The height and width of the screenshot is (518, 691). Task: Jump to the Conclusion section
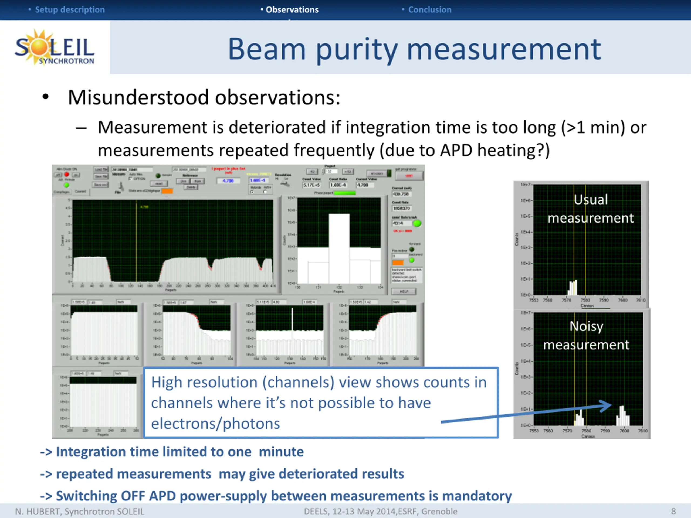[x=430, y=10]
